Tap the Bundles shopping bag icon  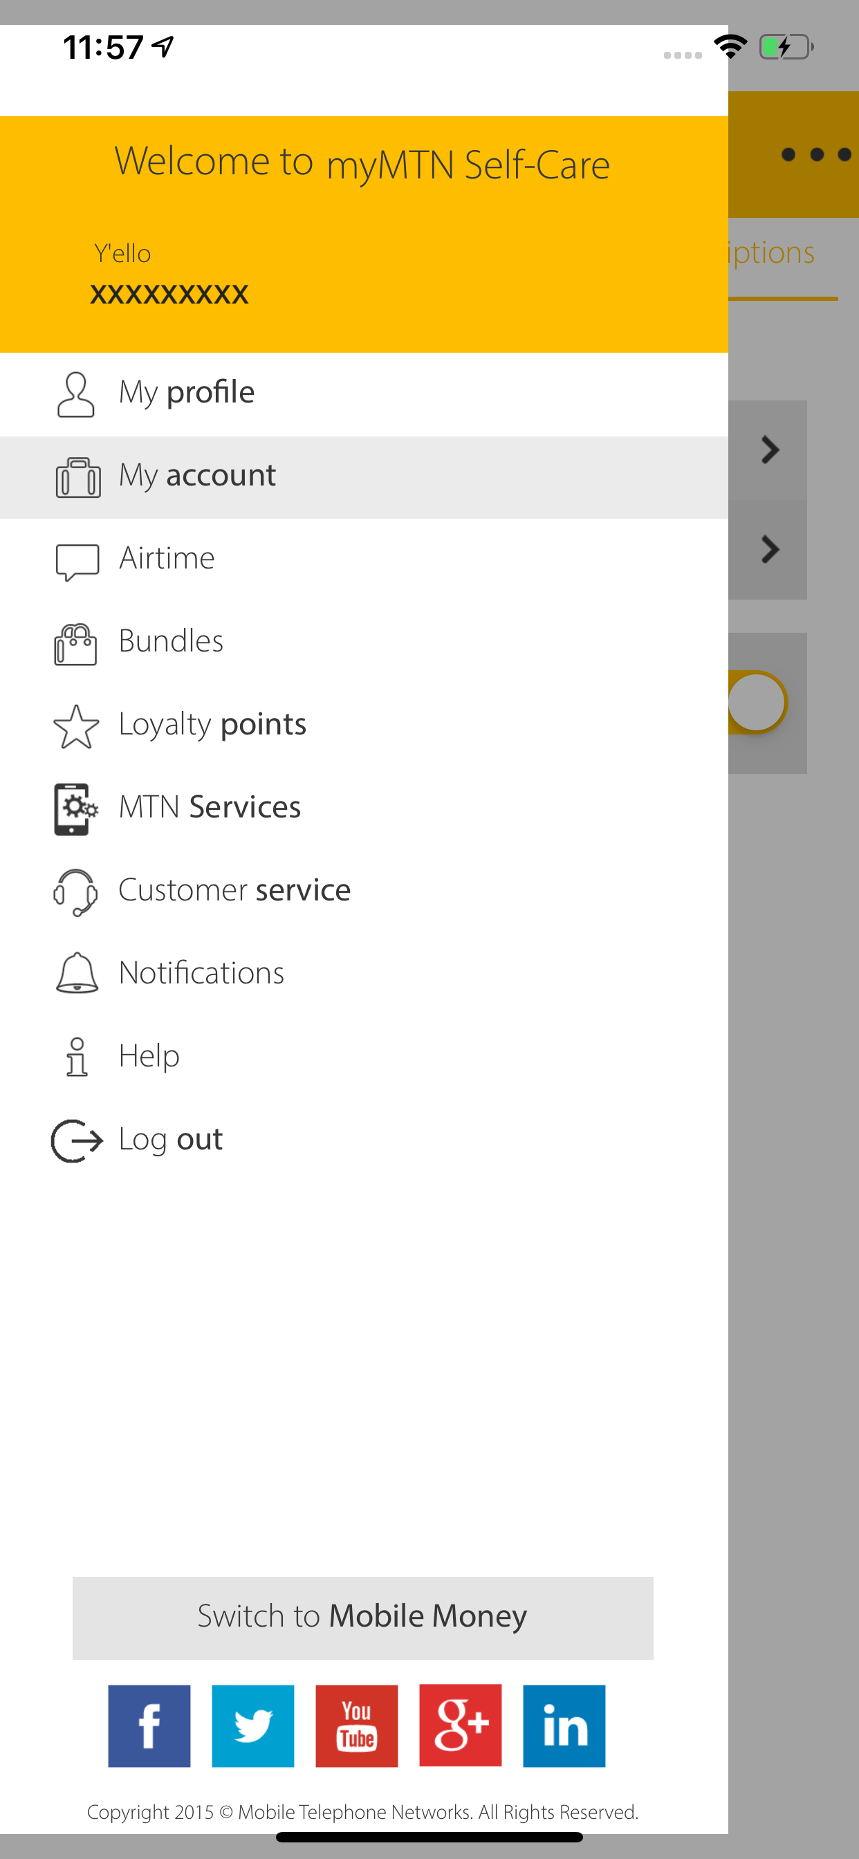click(x=76, y=644)
